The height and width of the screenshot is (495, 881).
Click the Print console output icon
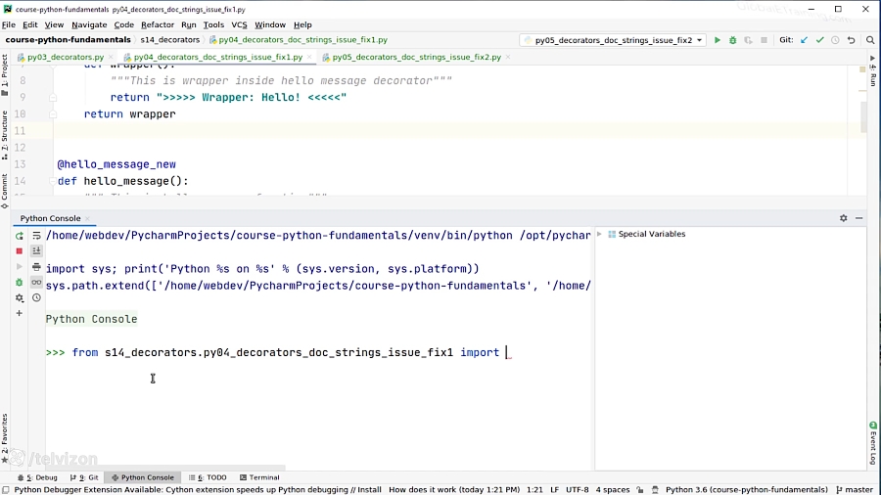tap(36, 267)
